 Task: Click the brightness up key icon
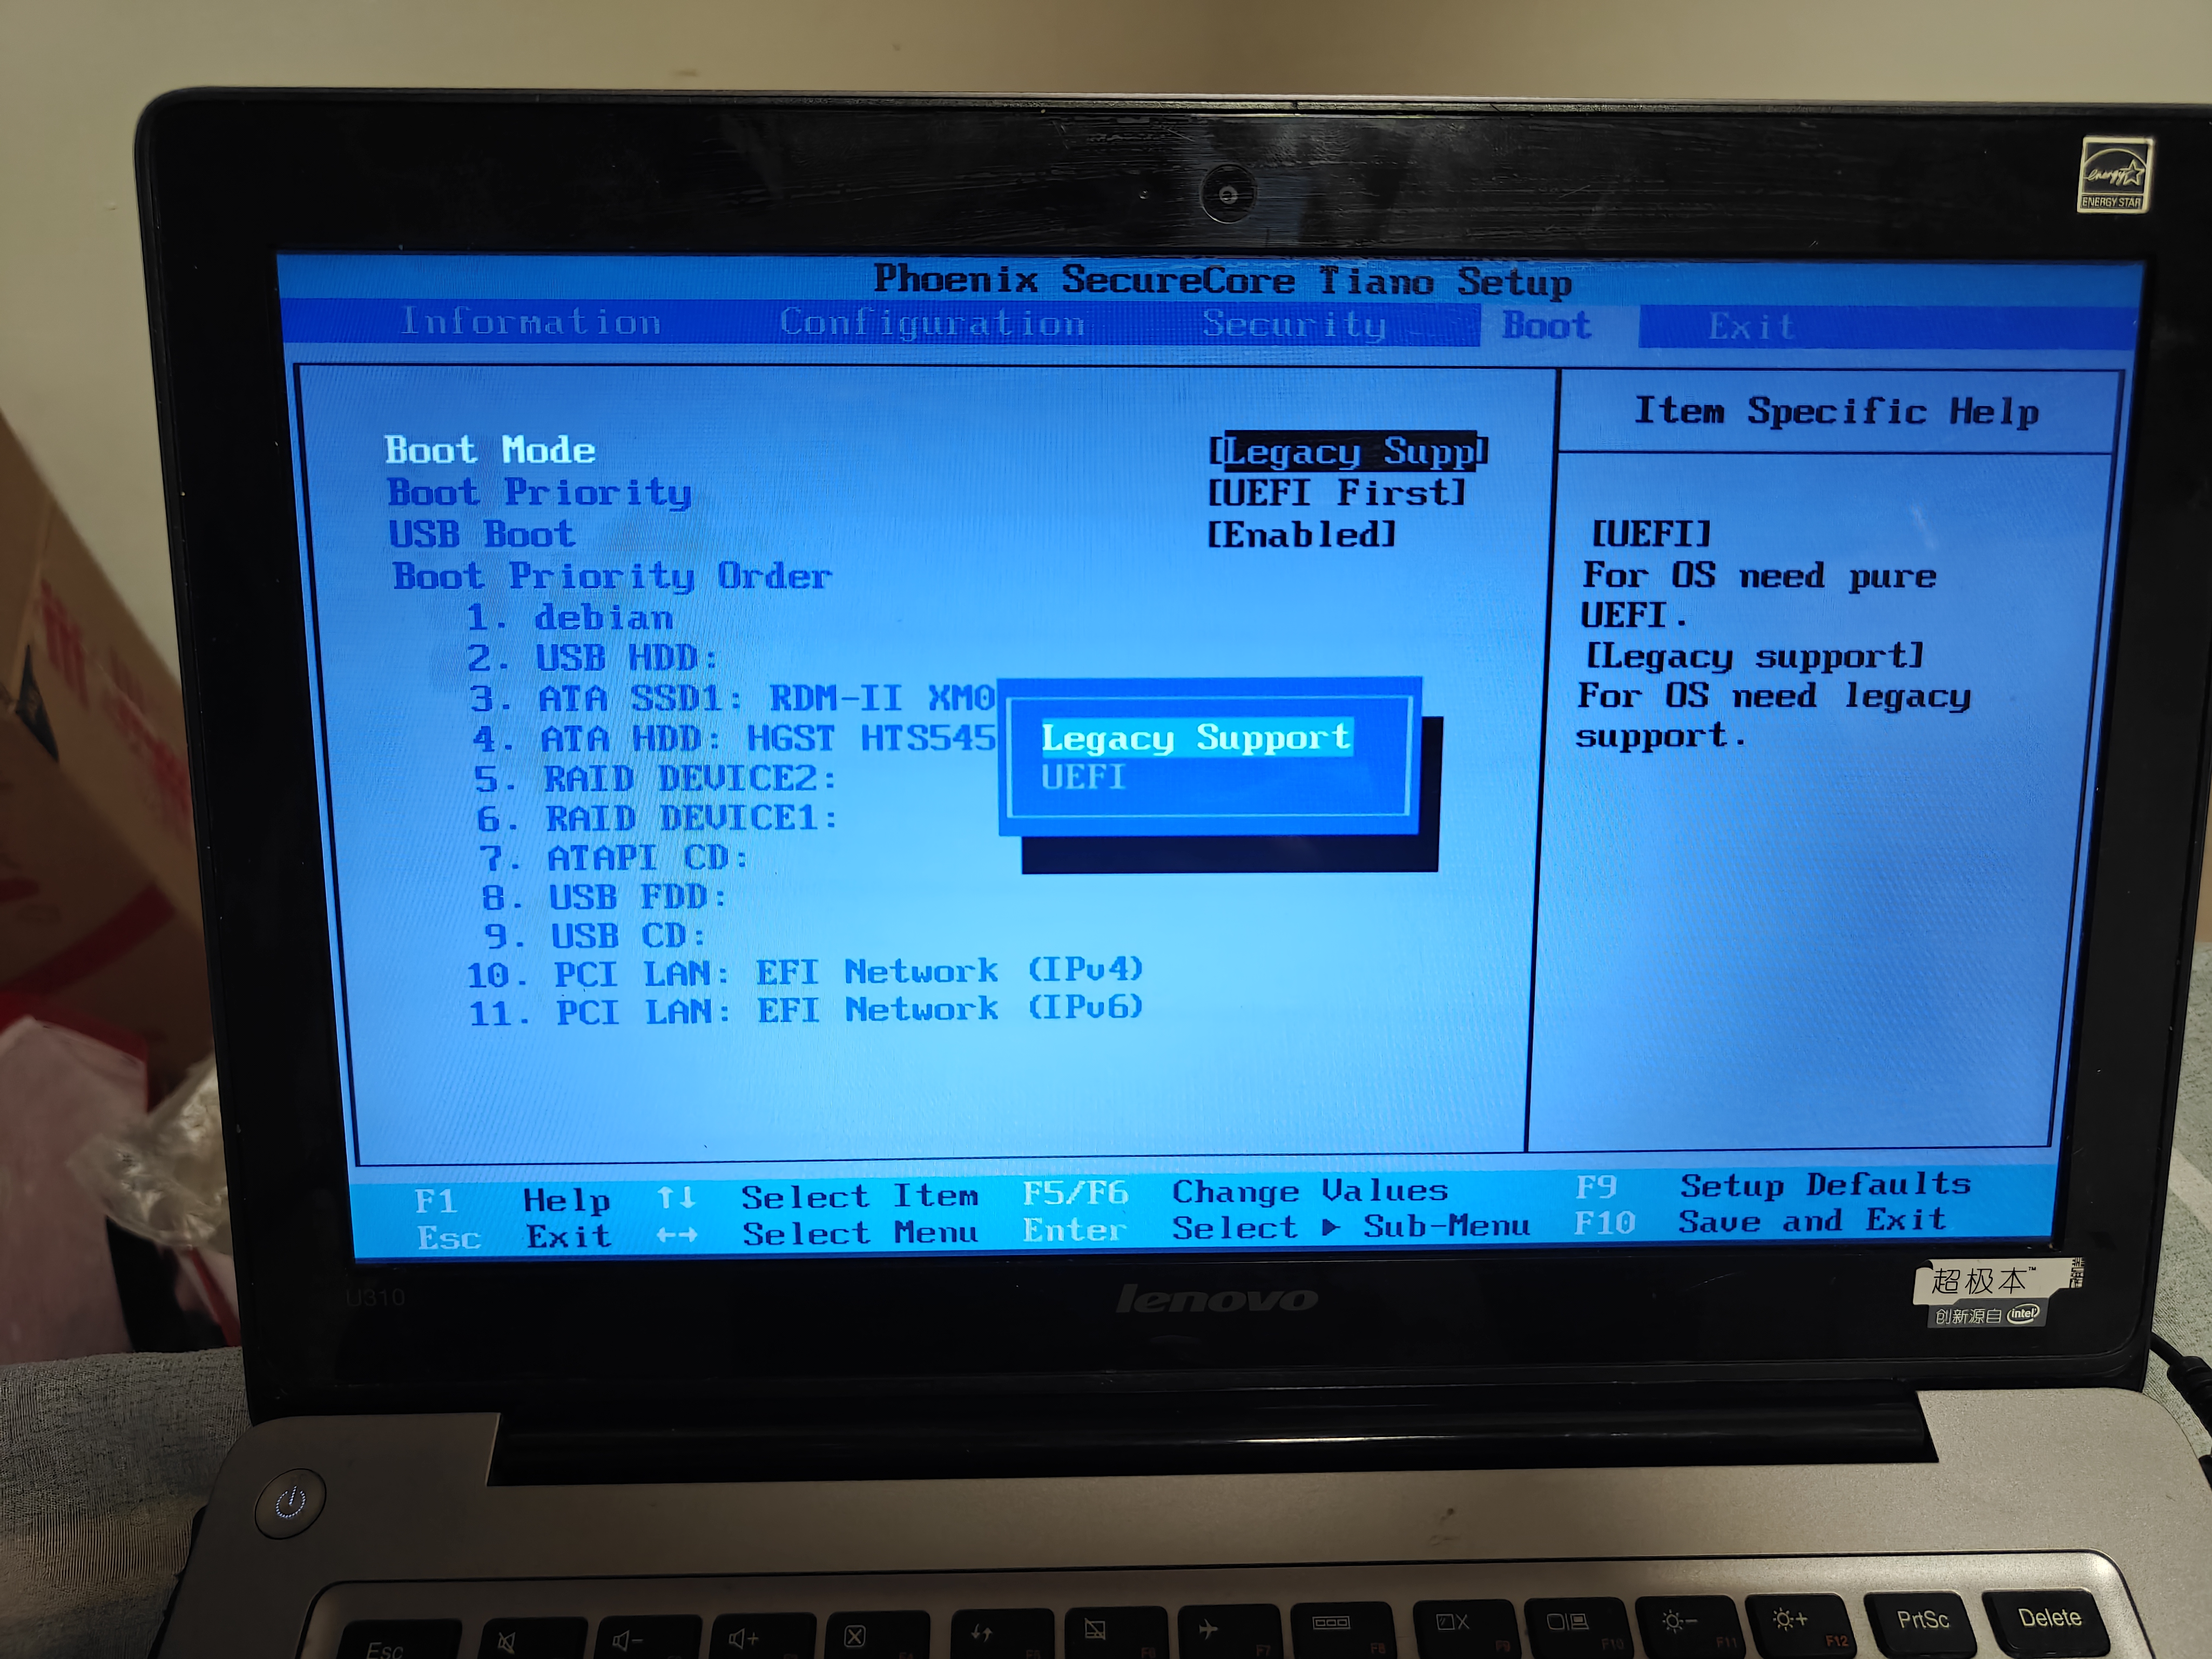pos(1789,1618)
